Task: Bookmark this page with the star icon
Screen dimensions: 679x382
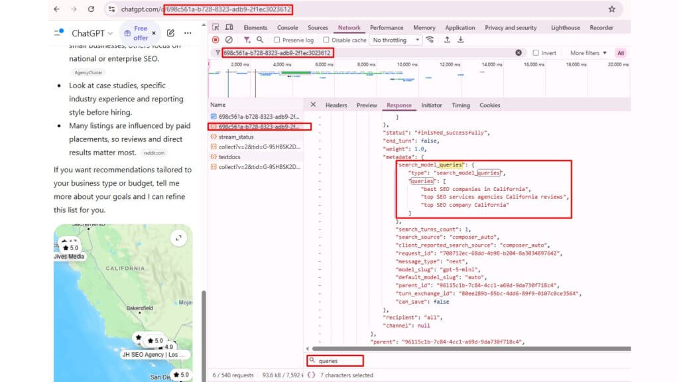Action: tap(612, 9)
